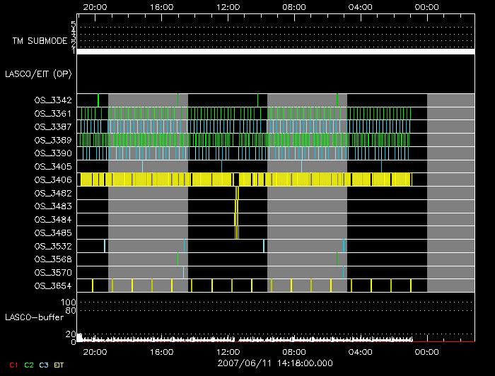495x376 pixels.
Task: Click the OS_3342 row label
Action: coord(53,100)
